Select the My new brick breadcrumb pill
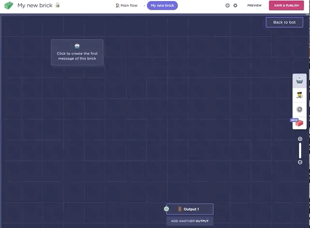Image resolution: width=310 pixels, height=228 pixels. (162, 5)
